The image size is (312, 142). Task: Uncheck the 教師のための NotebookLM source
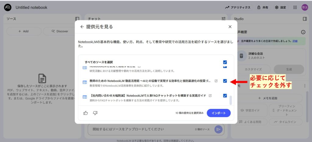(x=225, y=81)
